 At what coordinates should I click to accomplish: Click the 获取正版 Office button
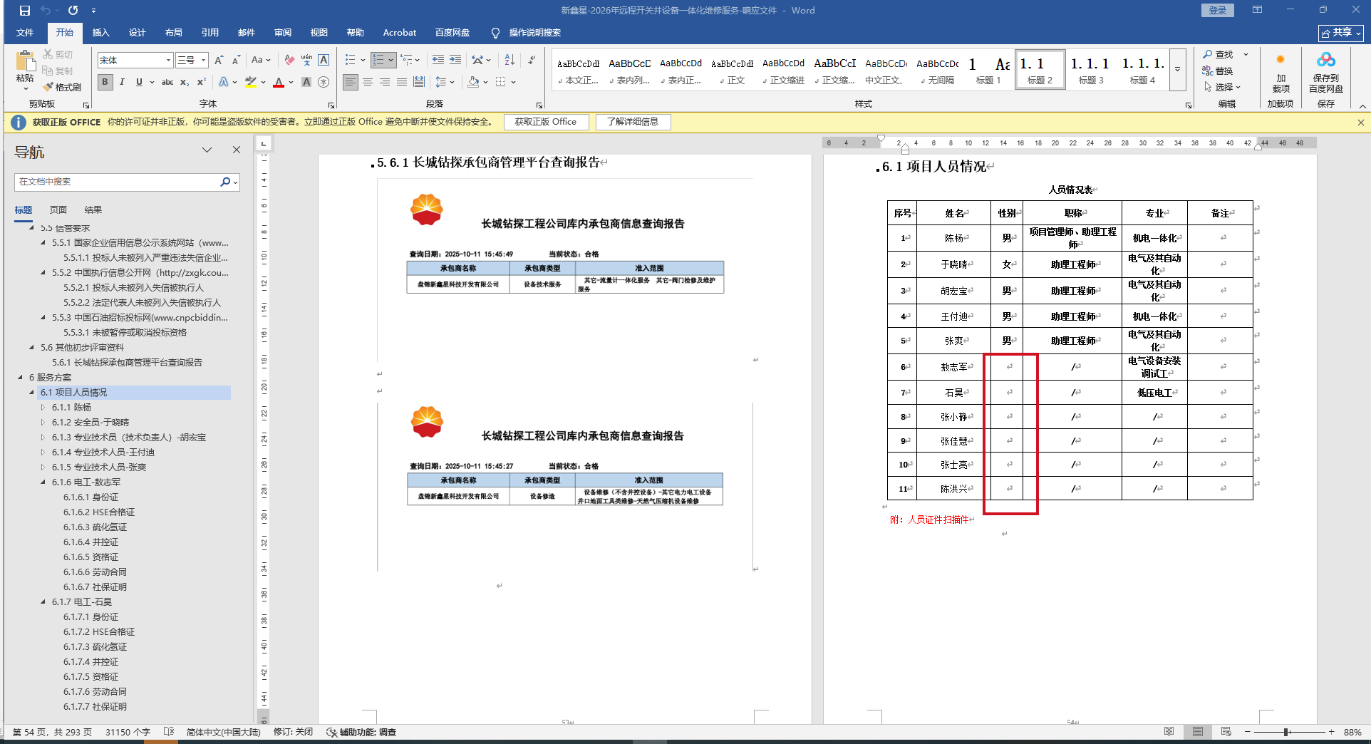pyautogui.click(x=546, y=122)
